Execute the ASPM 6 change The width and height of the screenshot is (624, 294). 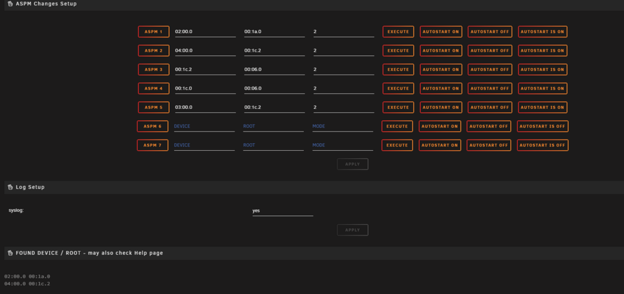397,126
